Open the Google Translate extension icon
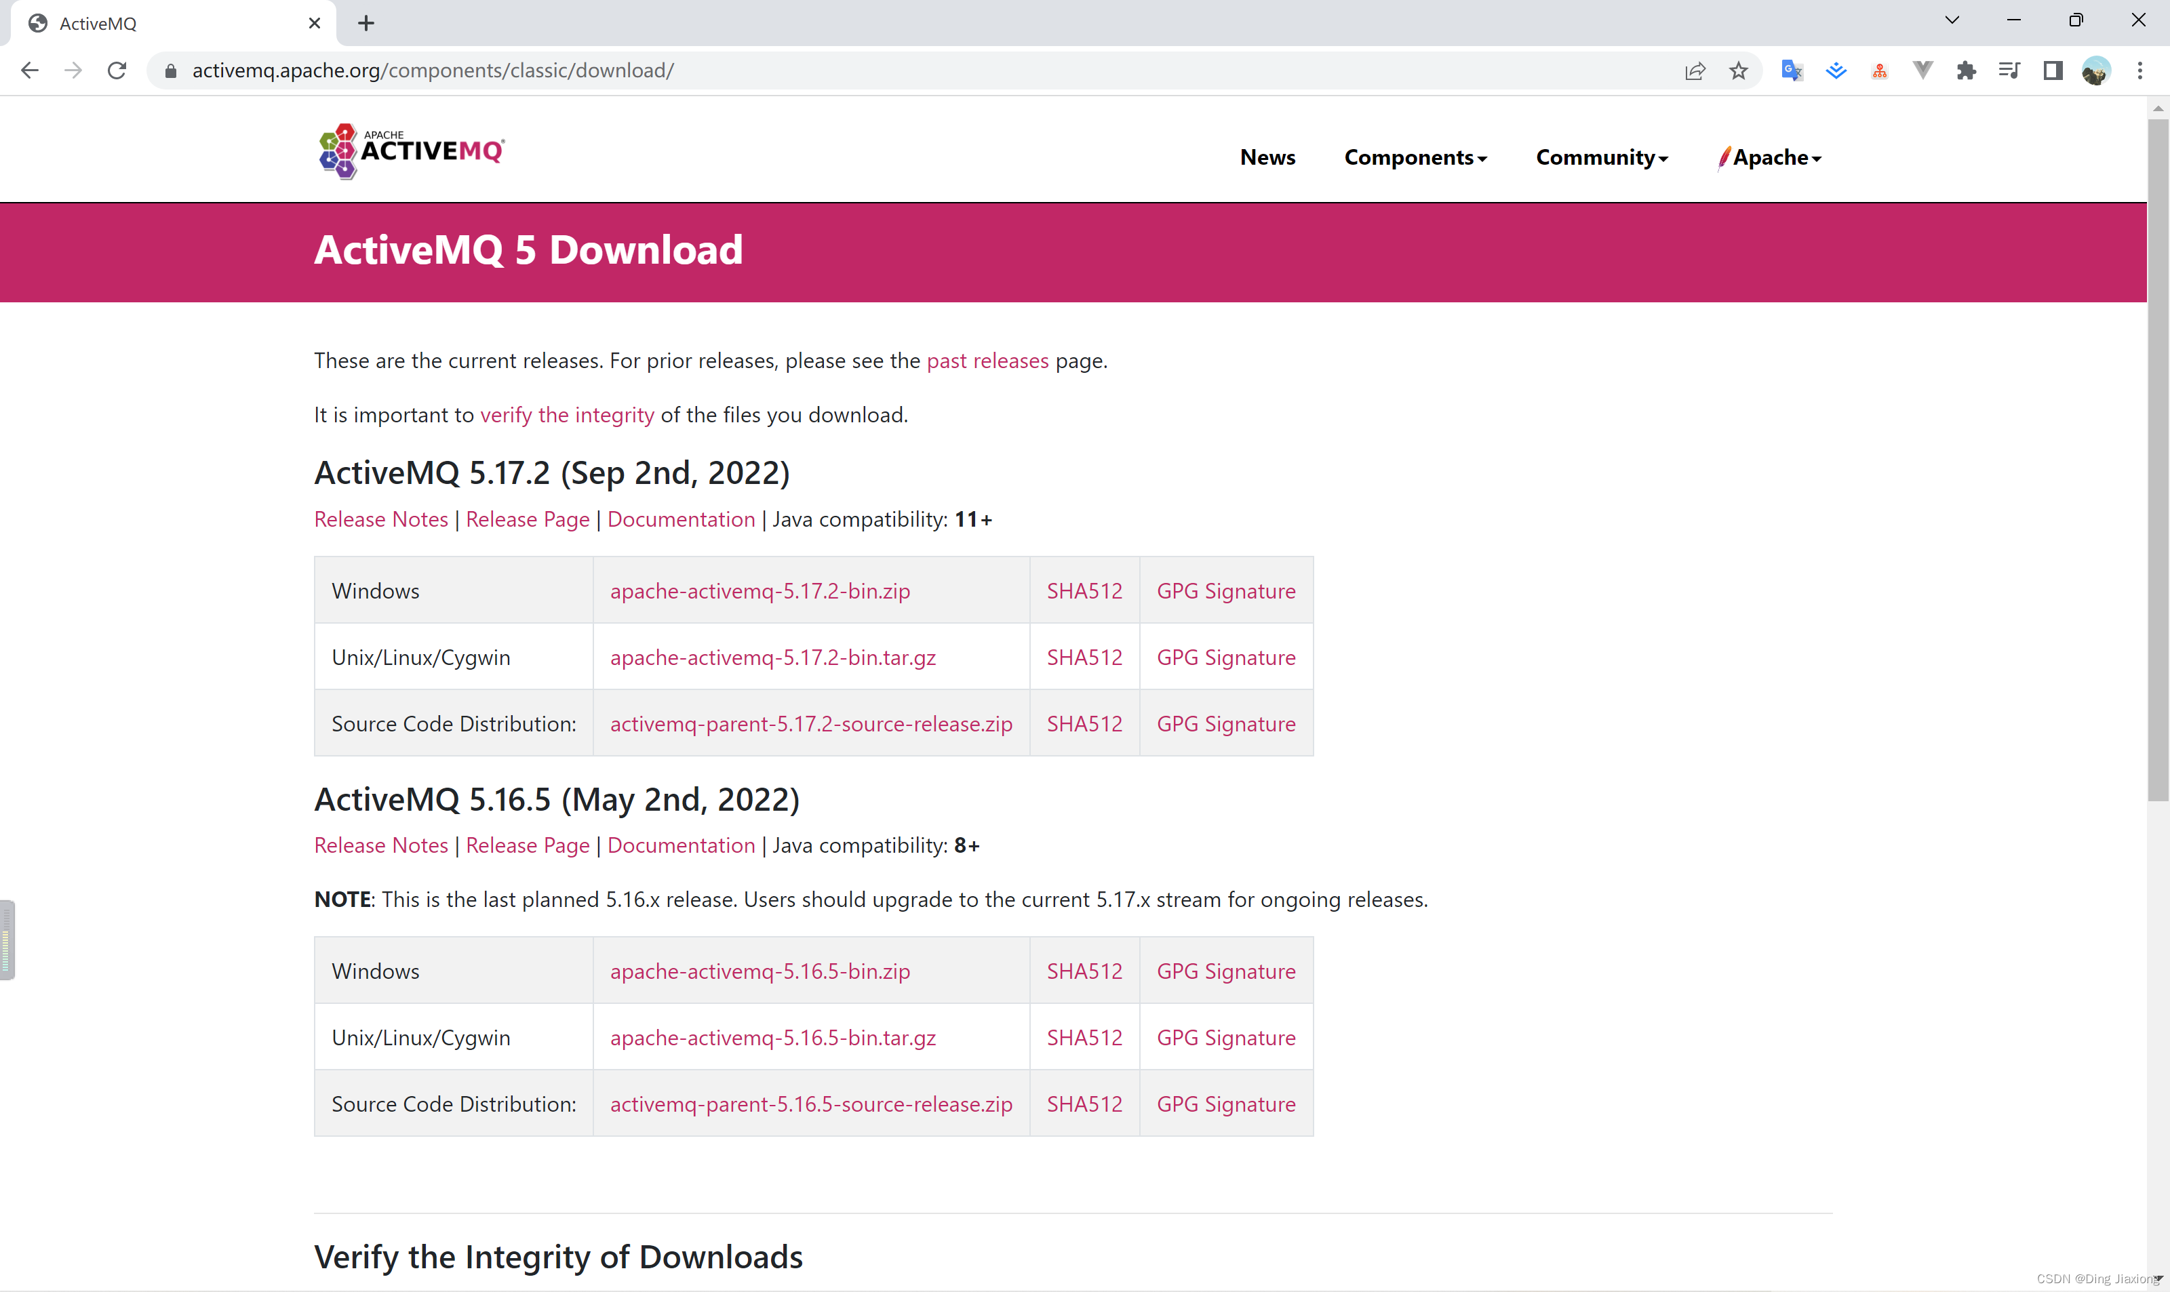This screenshot has width=2170, height=1292. [x=1791, y=70]
